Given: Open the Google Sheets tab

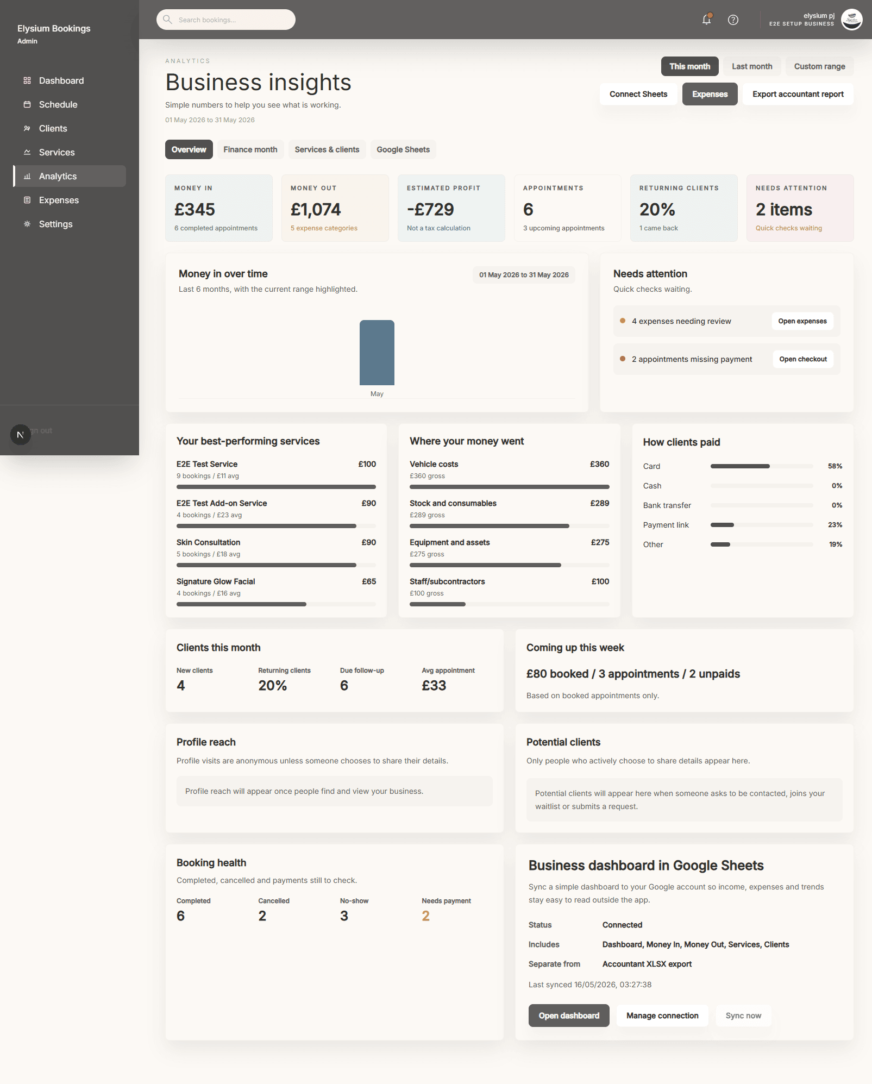Looking at the screenshot, I should 403,149.
